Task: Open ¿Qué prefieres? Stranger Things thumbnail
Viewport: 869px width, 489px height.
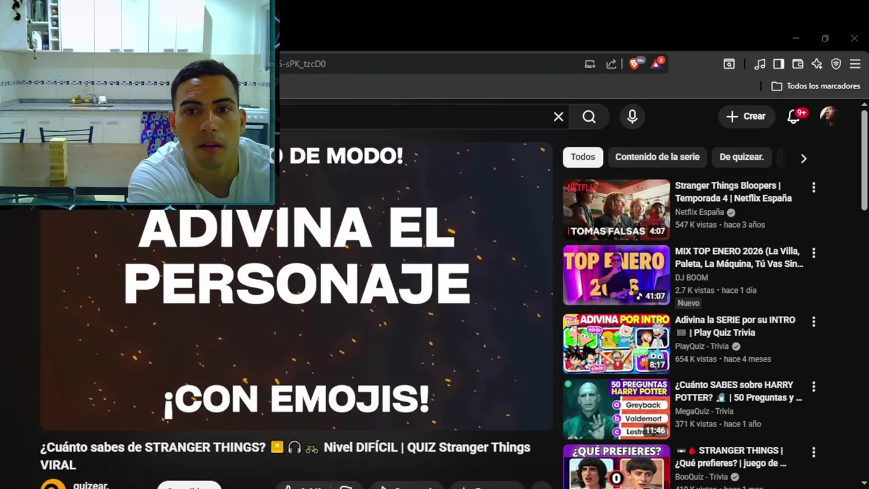Action: [x=616, y=467]
